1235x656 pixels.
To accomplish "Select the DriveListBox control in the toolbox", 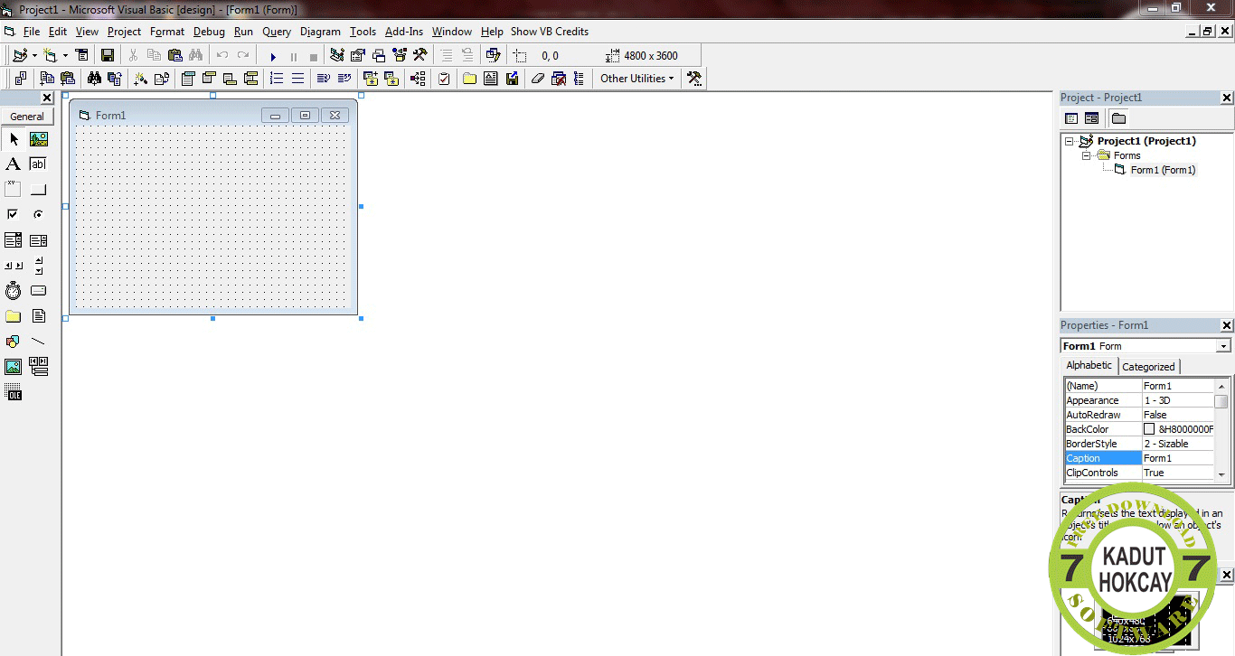I will point(39,291).
